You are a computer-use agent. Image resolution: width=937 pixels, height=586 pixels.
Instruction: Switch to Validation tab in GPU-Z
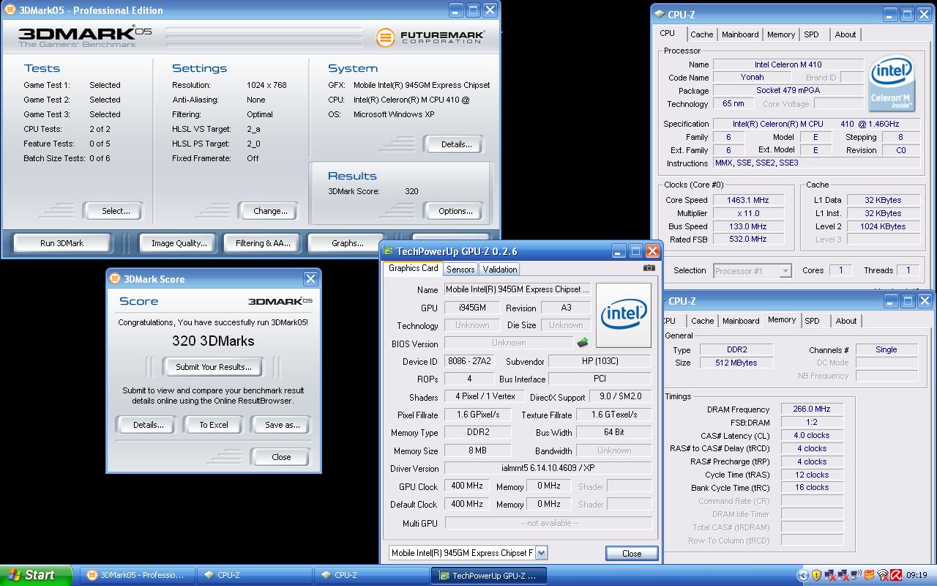(x=500, y=269)
